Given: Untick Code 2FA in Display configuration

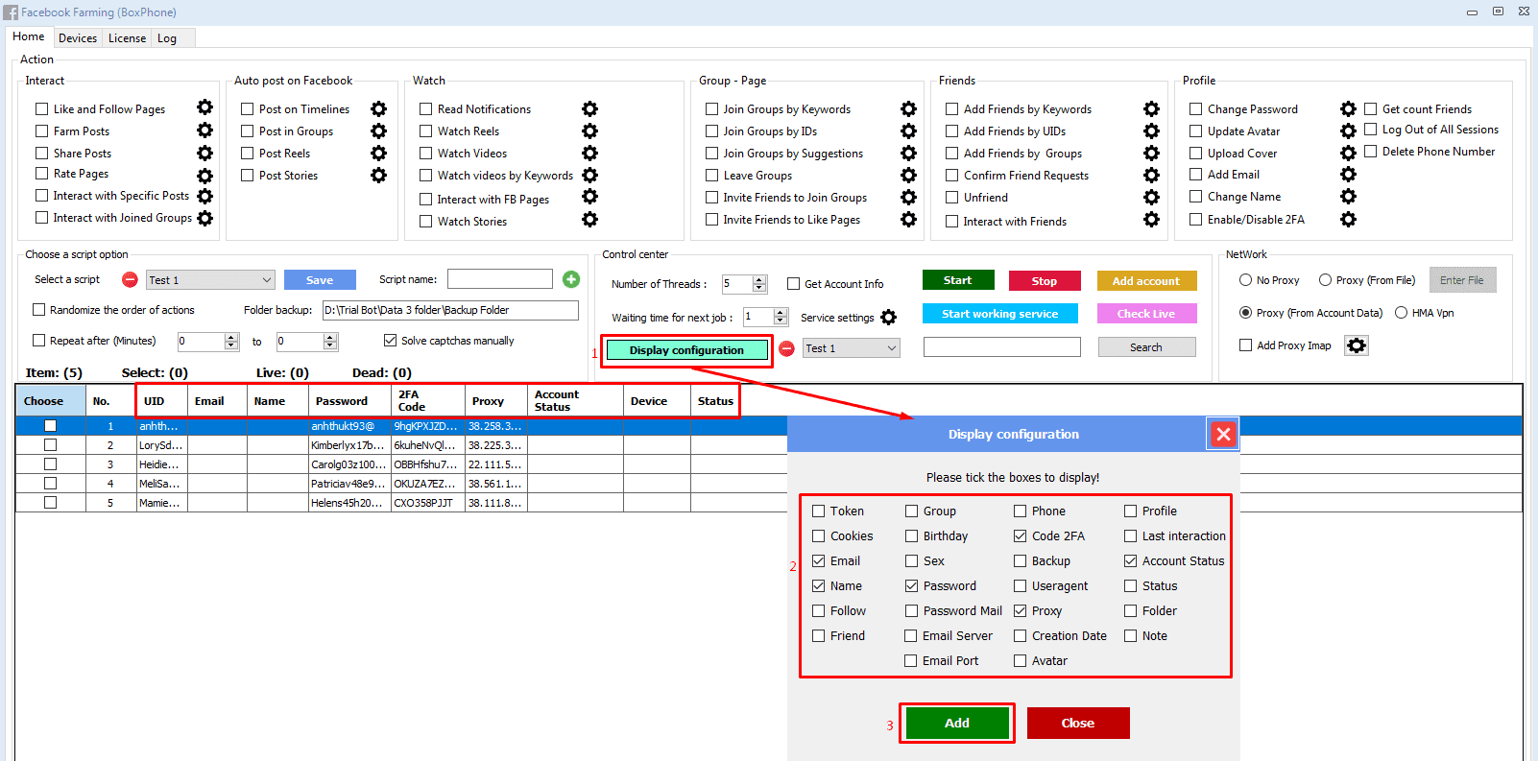Looking at the screenshot, I should pos(1021,536).
